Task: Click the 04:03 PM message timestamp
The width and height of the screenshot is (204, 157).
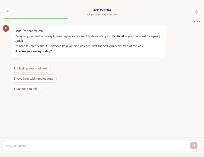Action: click(17, 59)
